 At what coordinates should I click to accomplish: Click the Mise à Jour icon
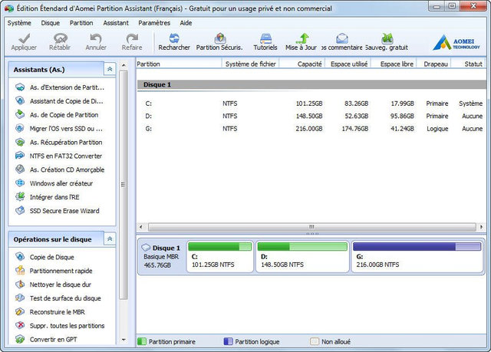[302, 38]
